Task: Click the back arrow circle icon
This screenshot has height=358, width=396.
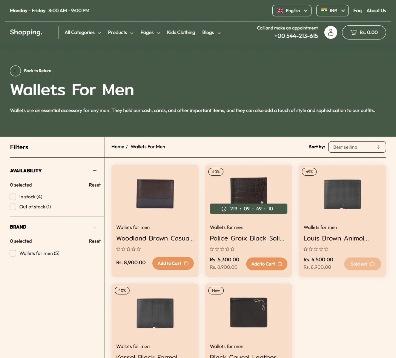Action: click(15, 71)
